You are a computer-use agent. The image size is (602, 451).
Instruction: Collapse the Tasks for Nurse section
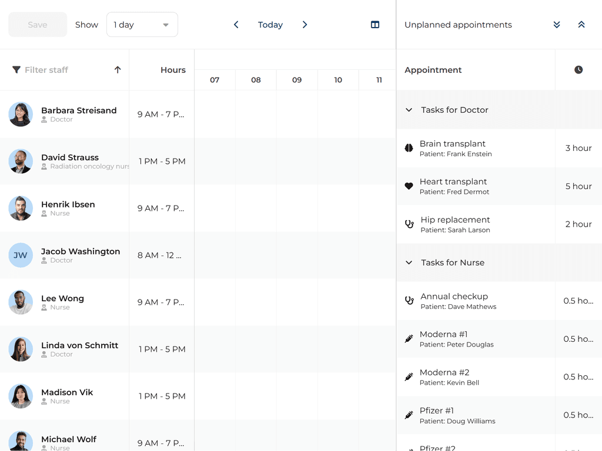tap(409, 262)
